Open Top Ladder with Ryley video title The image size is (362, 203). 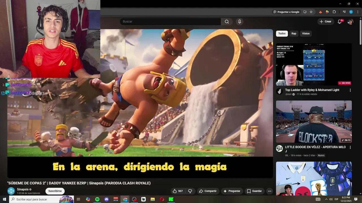tap(312, 90)
